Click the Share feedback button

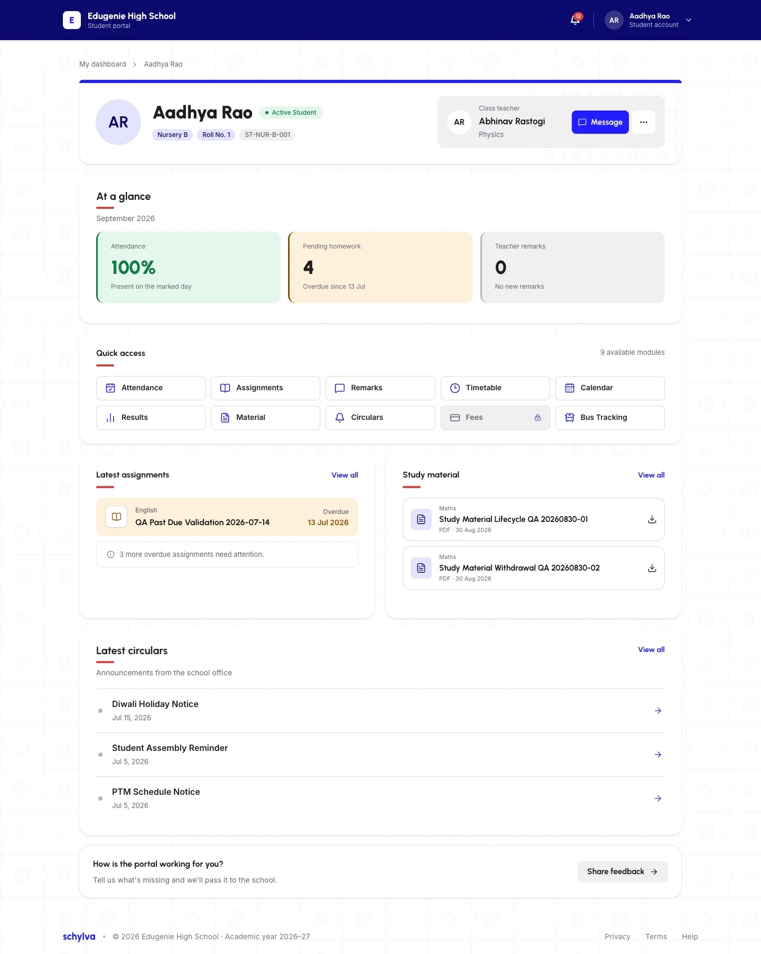(x=623, y=872)
